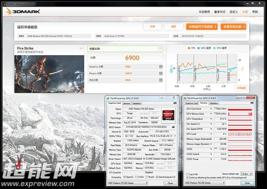Viewport: 267px width, 189px height.
Task: Click the BIOS version save chip icon
Action: pos(173,127)
